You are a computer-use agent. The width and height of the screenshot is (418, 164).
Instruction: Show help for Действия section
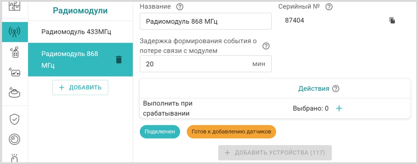coord(336,89)
